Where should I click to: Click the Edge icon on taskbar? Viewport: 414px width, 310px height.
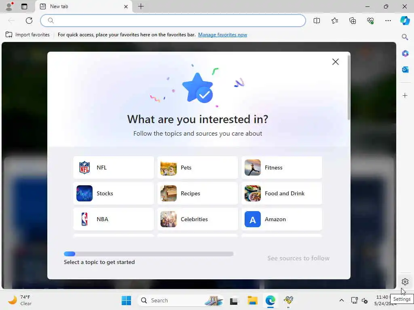click(270, 300)
